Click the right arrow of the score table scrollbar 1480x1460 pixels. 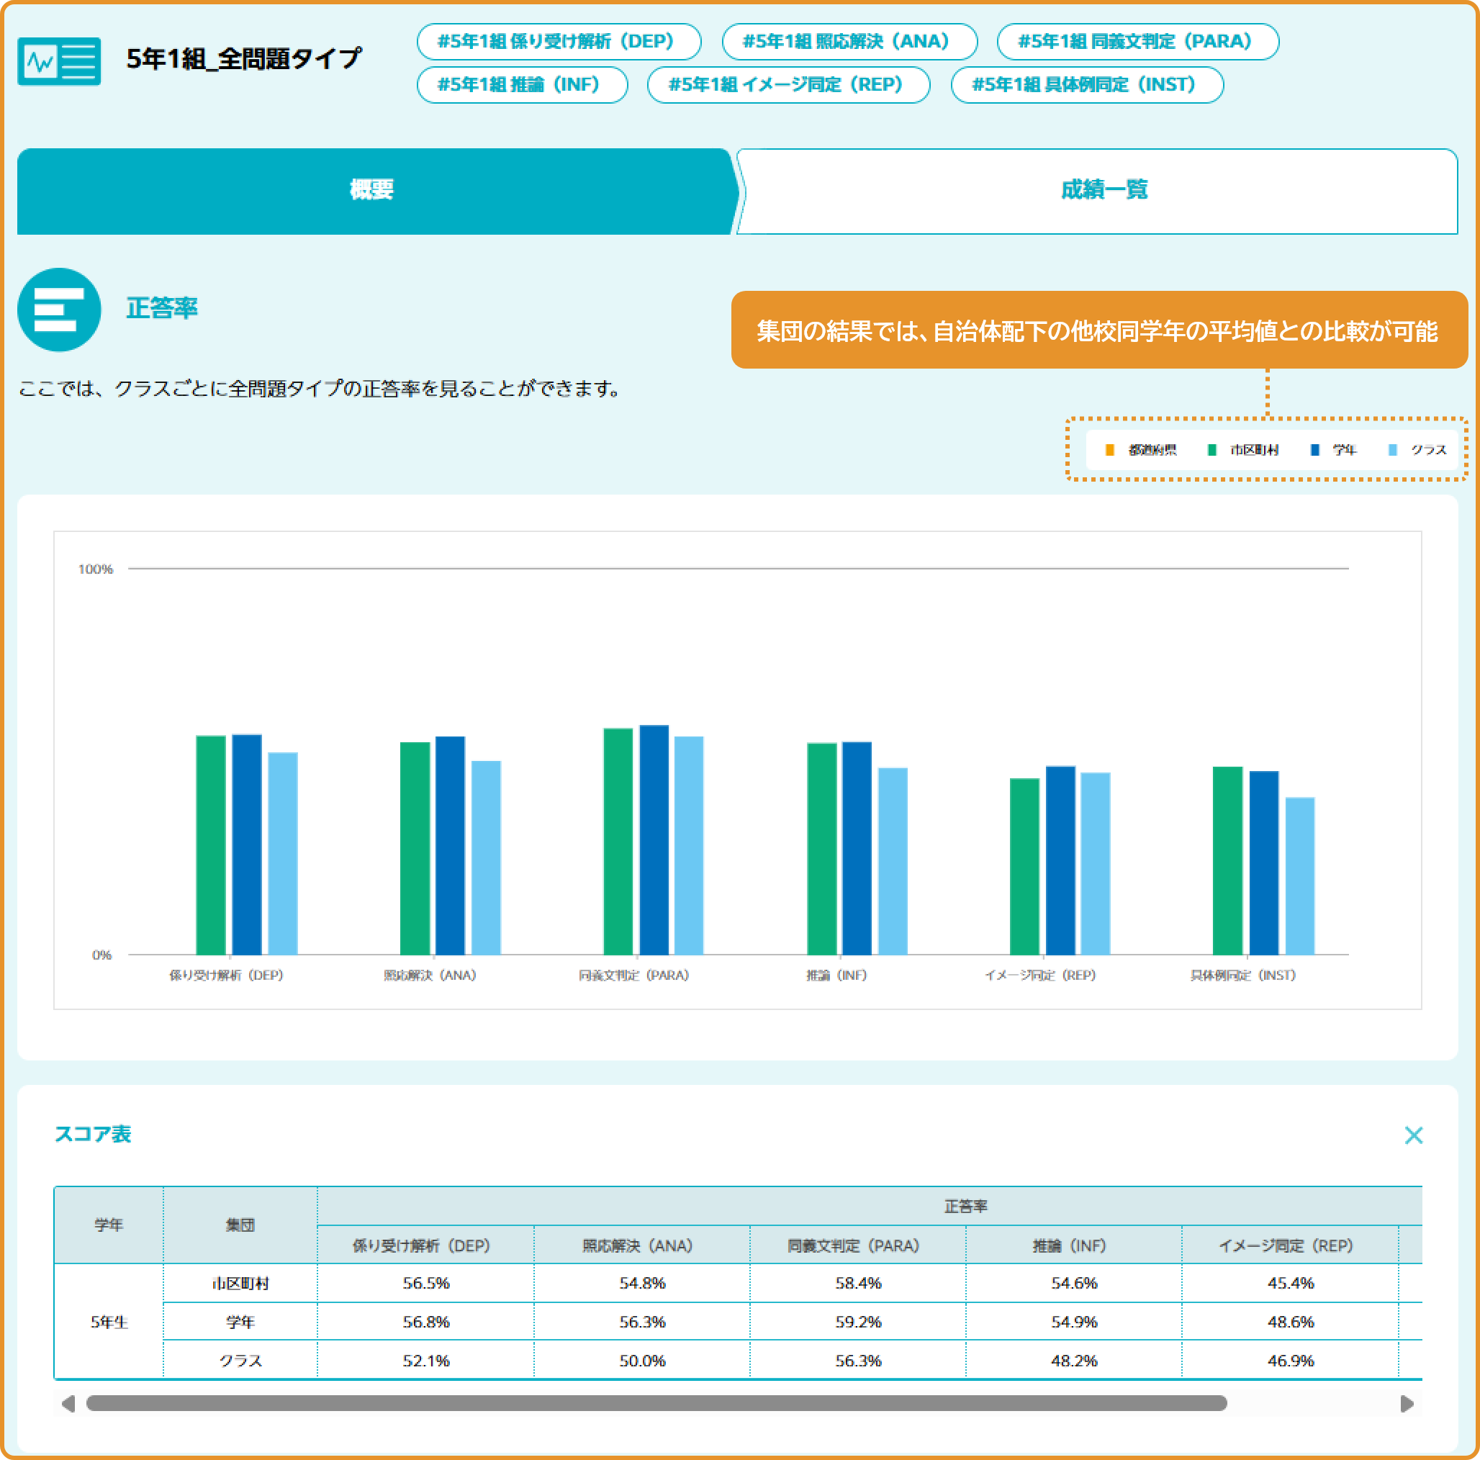pyautogui.click(x=1407, y=1403)
